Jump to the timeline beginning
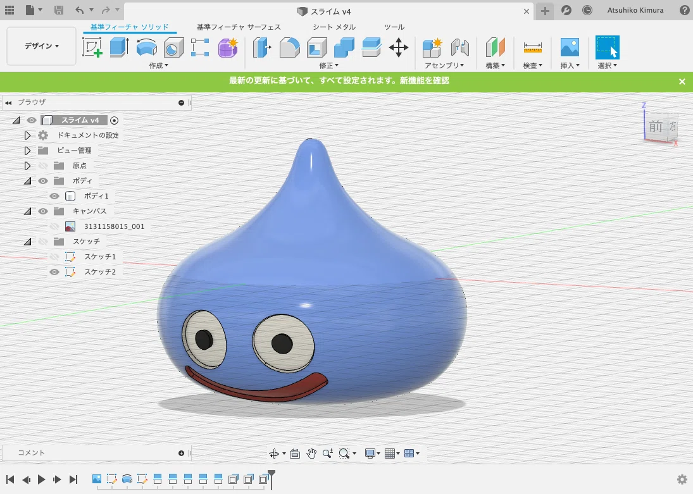The image size is (693, 494). coord(10,479)
